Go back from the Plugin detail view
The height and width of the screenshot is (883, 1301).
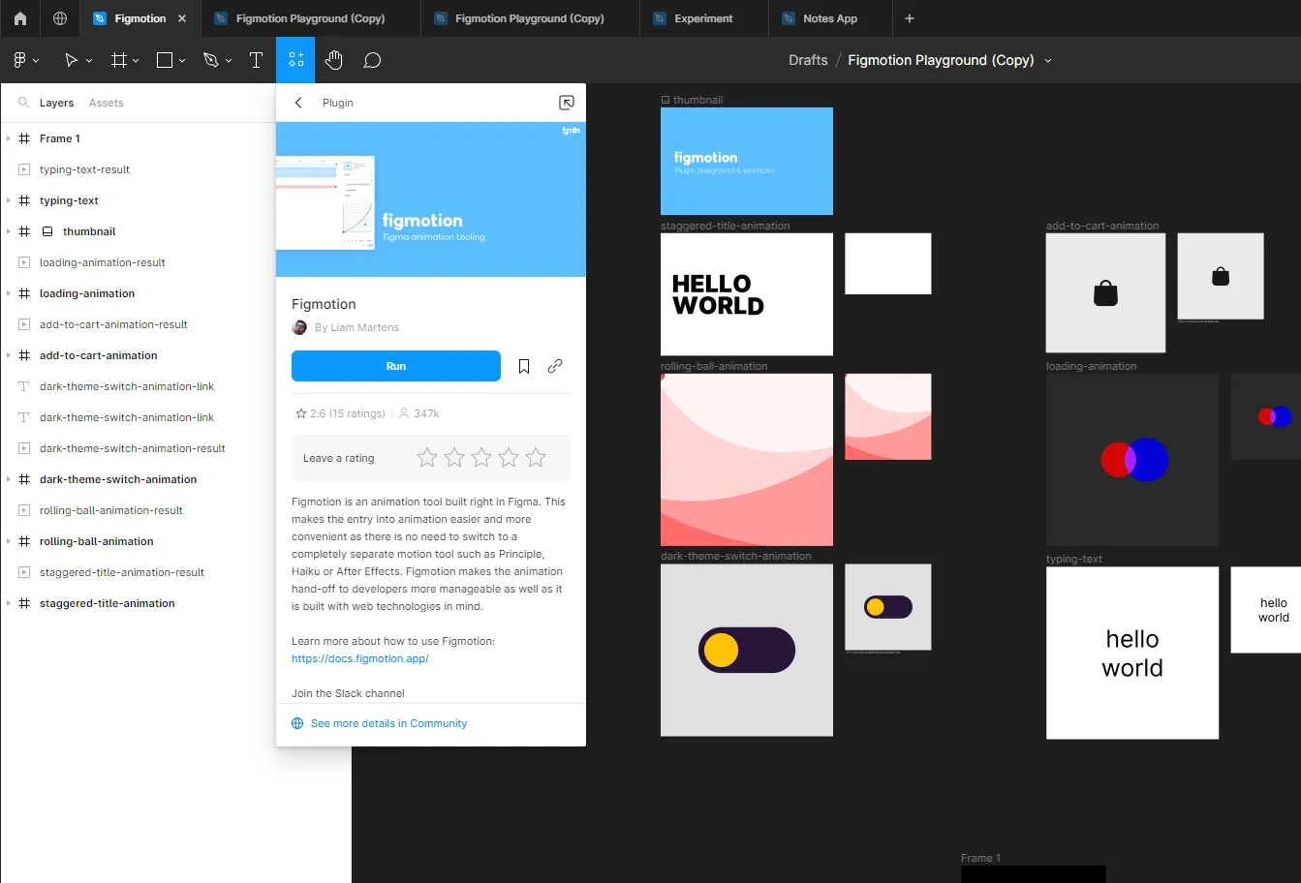coord(298,103)
